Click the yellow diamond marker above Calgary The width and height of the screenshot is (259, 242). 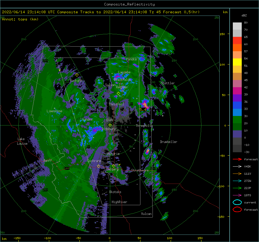click(114, 166)
